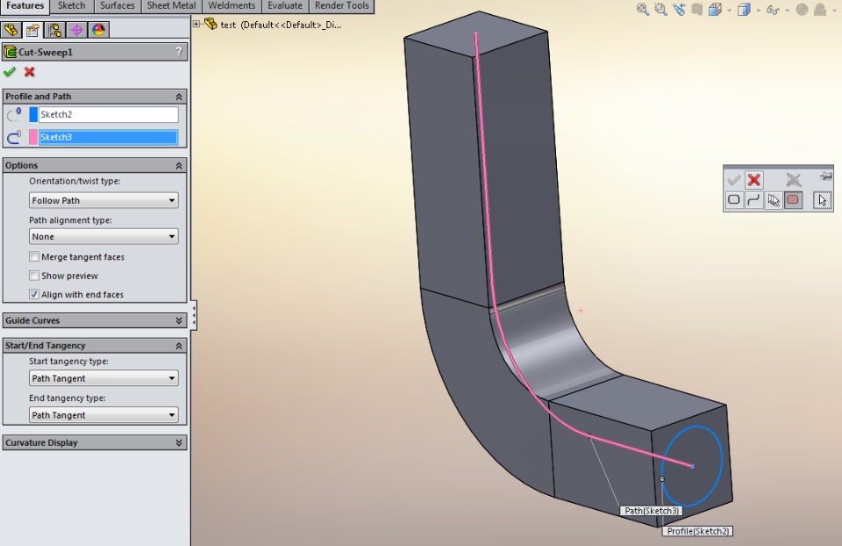The height and width of the screenshot is (546, 842).
Task: Click the greyed OK checkmark in selection toolbar
Action: point(733,179)
